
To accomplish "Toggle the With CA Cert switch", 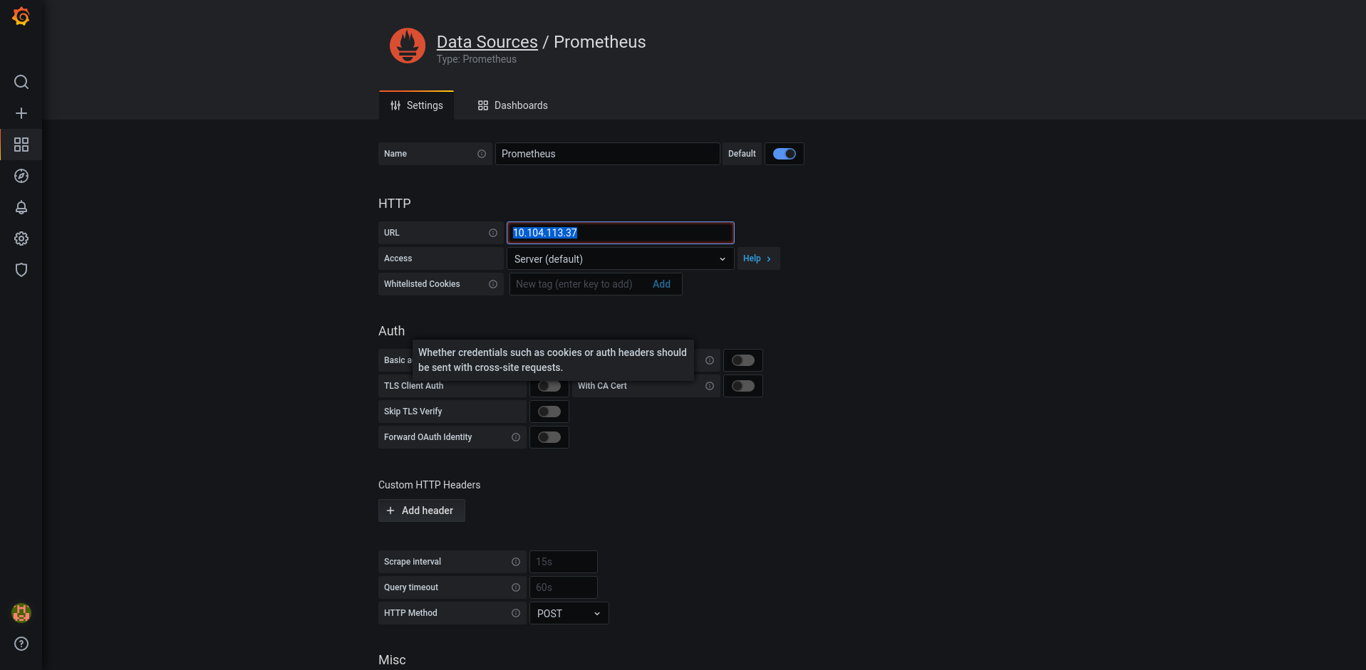I will tap(743, 386).
